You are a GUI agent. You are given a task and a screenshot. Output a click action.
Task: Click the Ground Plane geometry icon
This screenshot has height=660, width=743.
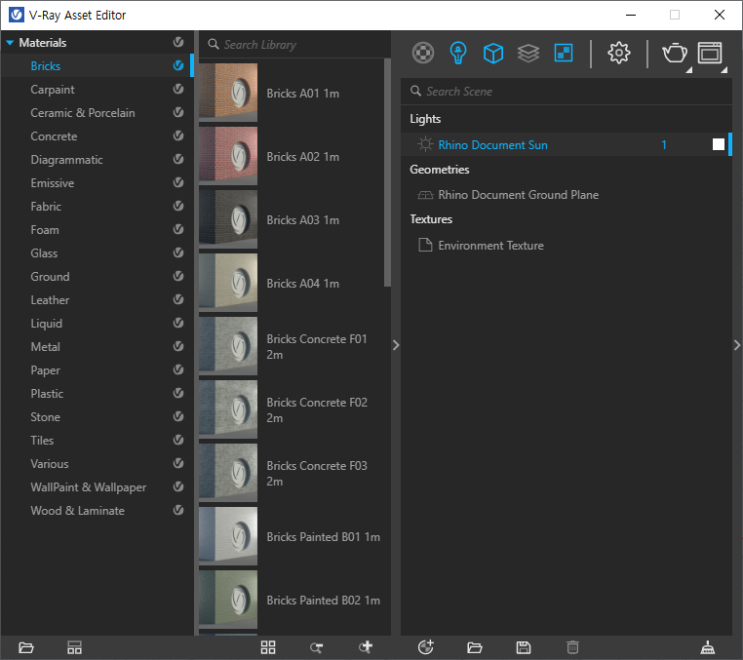click(425, 195)
